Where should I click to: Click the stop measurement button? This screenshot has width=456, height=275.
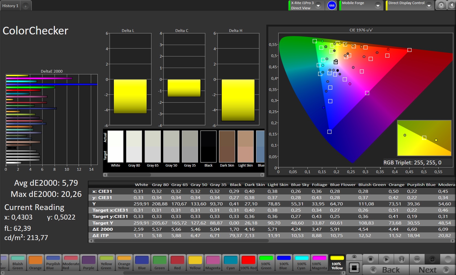pos(371,259)
